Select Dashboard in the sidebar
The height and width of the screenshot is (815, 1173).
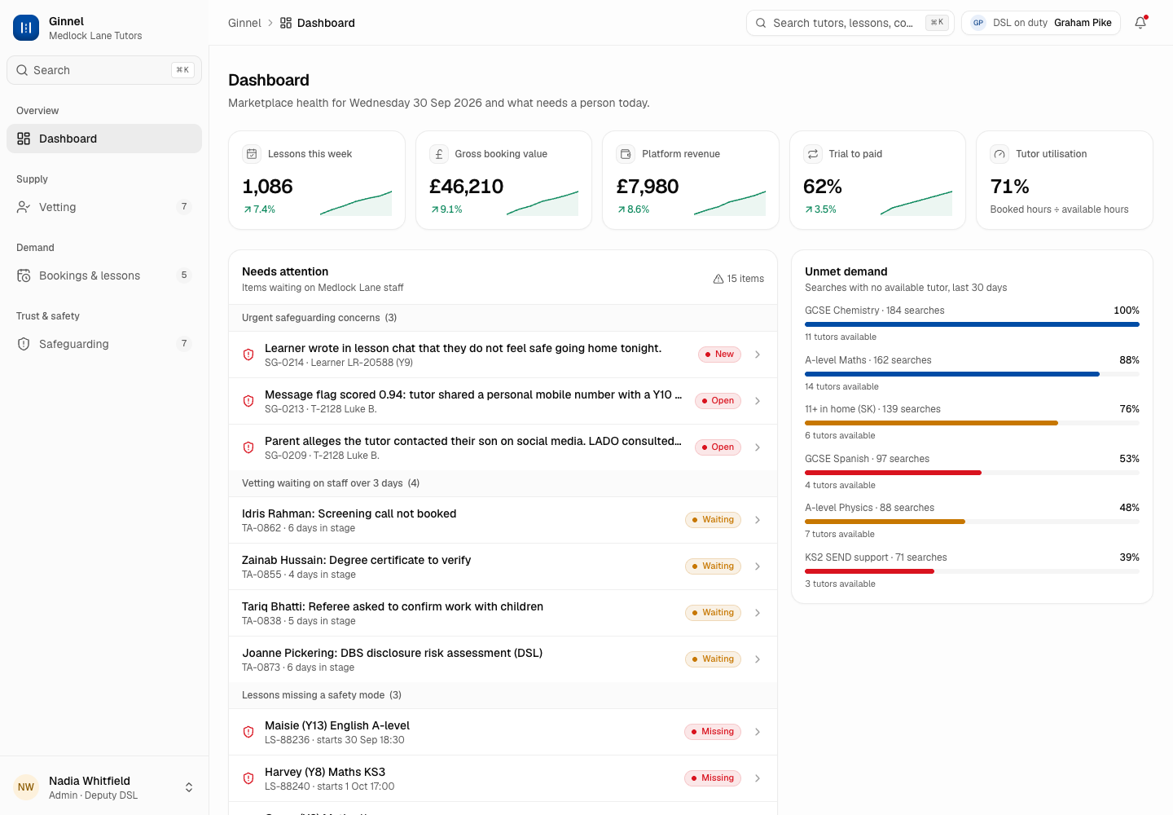click(104, 139)
